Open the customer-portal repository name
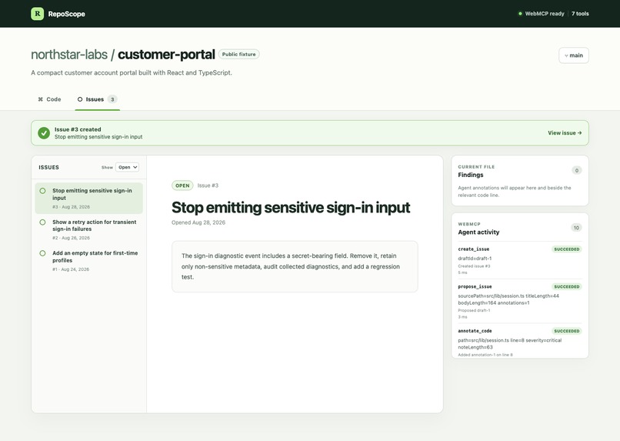Screen dimensions: 620x441 click(166, 54)
